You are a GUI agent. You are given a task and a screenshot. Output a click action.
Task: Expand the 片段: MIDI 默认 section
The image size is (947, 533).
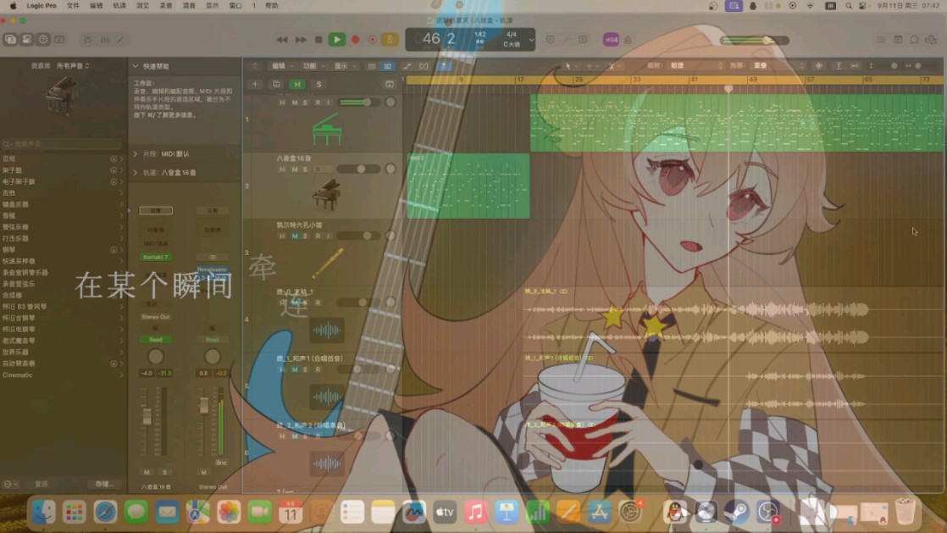coord(136,154)
